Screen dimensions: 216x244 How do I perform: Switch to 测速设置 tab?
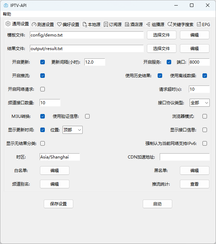43,24
